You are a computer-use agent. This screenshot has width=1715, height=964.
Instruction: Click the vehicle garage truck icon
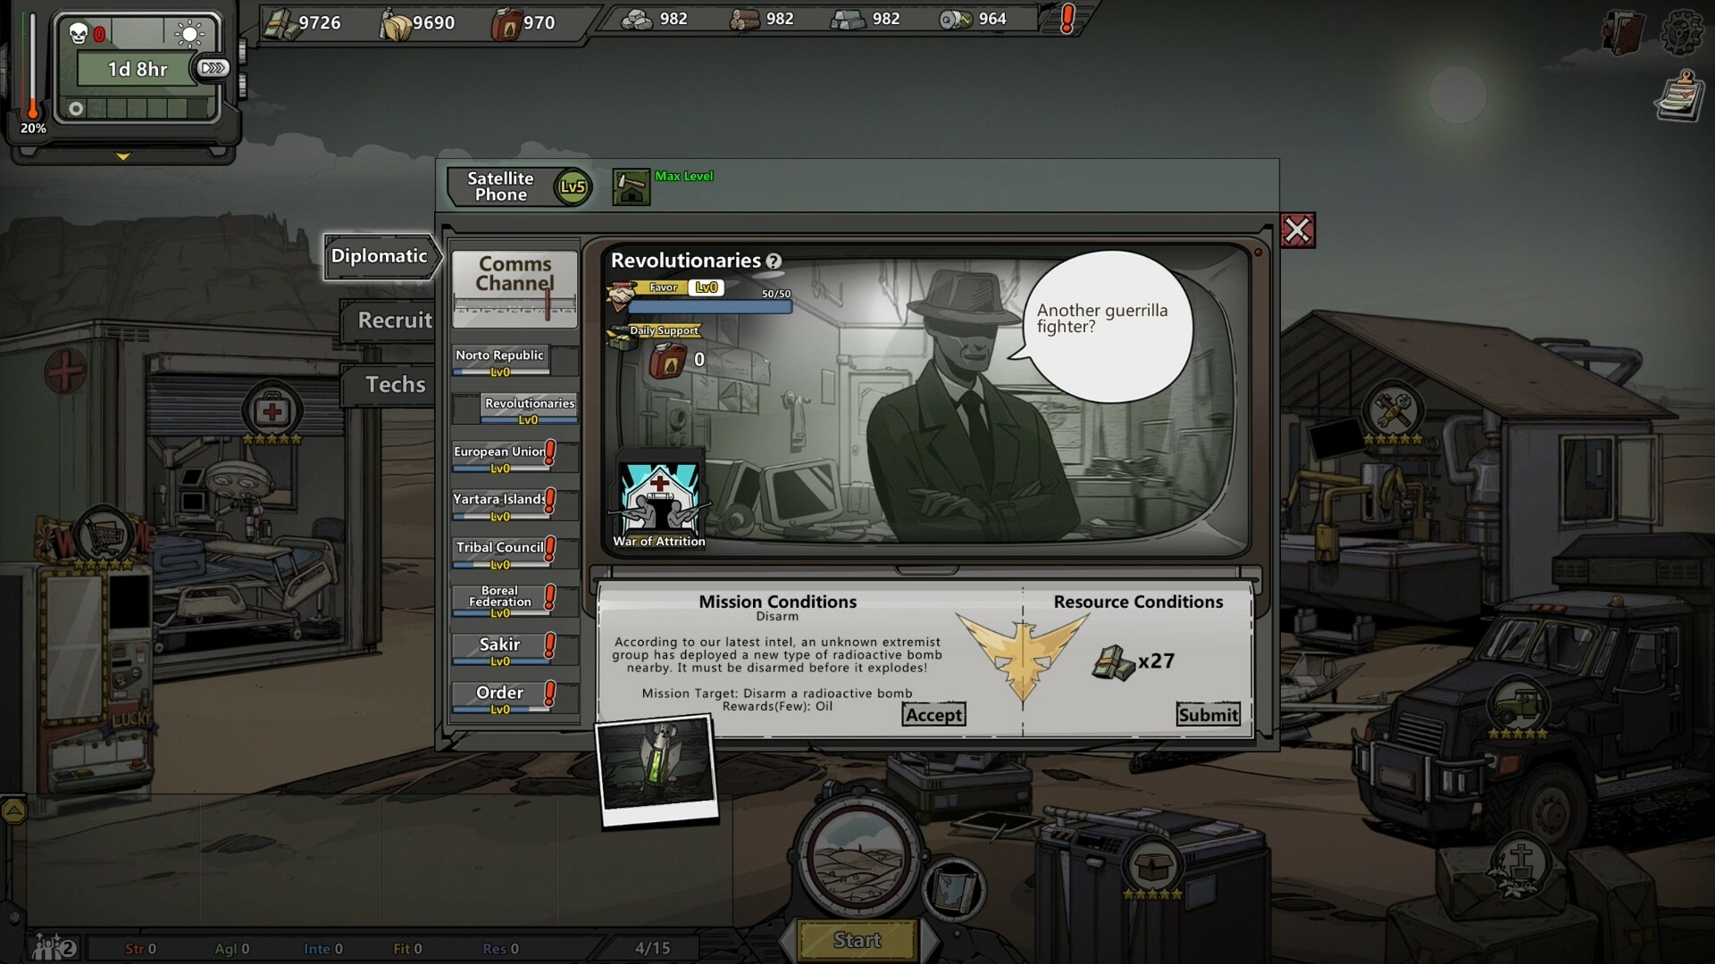click(x=1518, y=706)
